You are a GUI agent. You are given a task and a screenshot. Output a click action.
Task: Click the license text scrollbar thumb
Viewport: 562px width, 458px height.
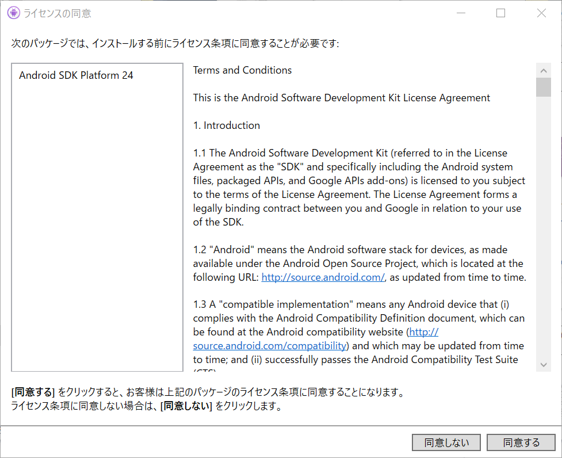pos(544,87)
